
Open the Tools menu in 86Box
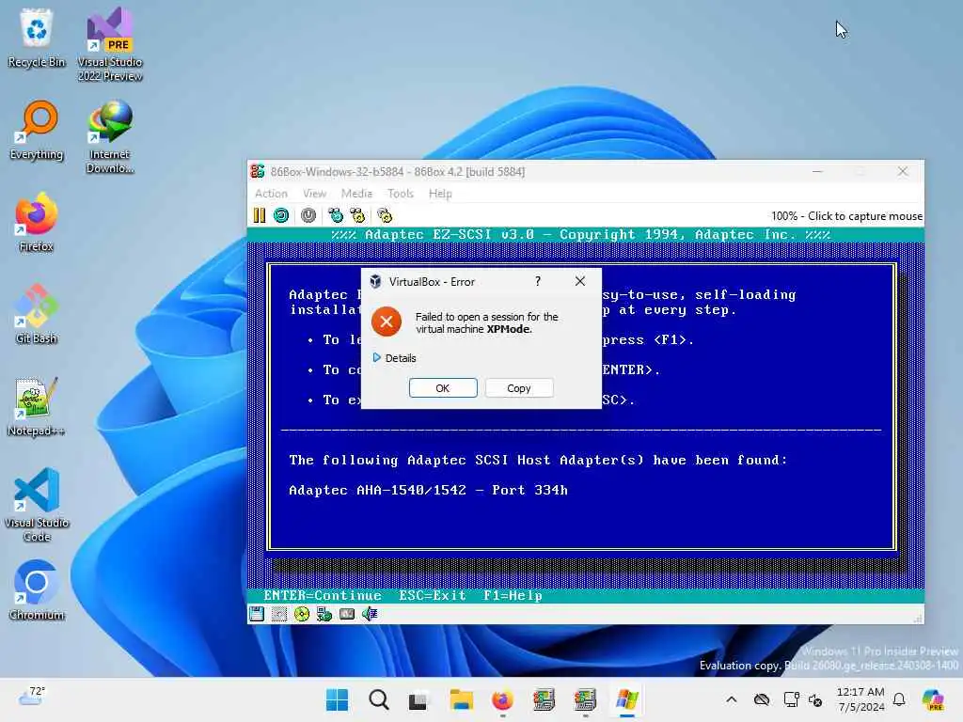pos(401,194)
